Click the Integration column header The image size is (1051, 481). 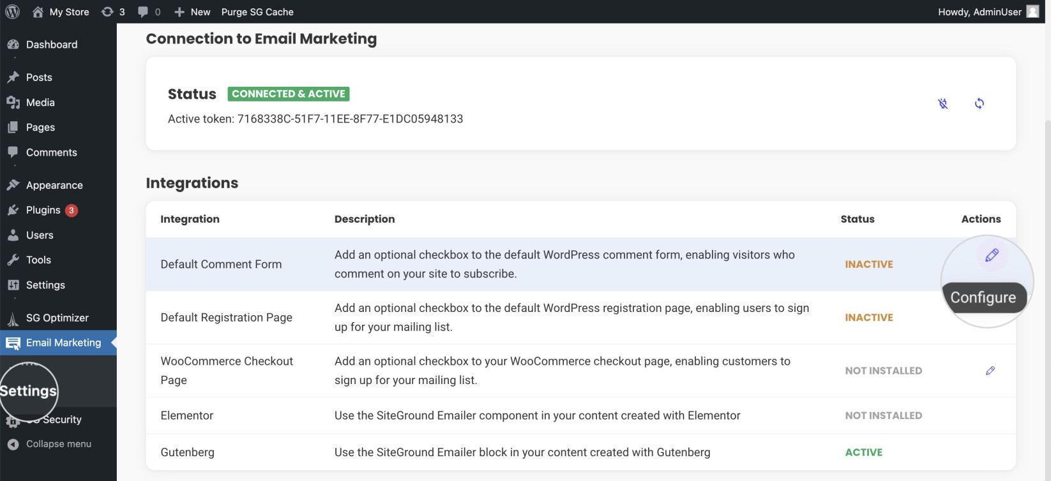pyautogui.click(x=190, y=219)
